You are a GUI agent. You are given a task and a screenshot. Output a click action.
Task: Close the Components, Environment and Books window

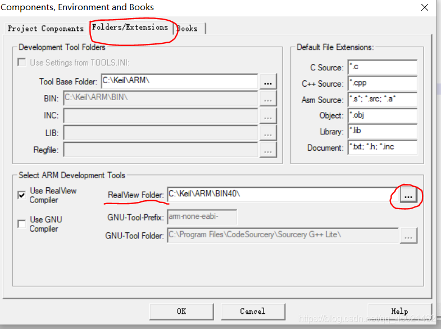[425, 7]
